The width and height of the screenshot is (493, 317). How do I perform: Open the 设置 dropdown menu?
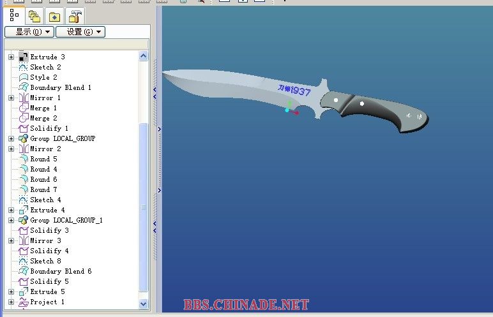80,32
